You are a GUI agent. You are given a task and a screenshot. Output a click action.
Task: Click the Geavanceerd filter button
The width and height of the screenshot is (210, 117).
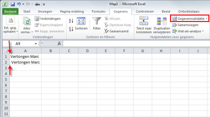(x=116, y=31)
